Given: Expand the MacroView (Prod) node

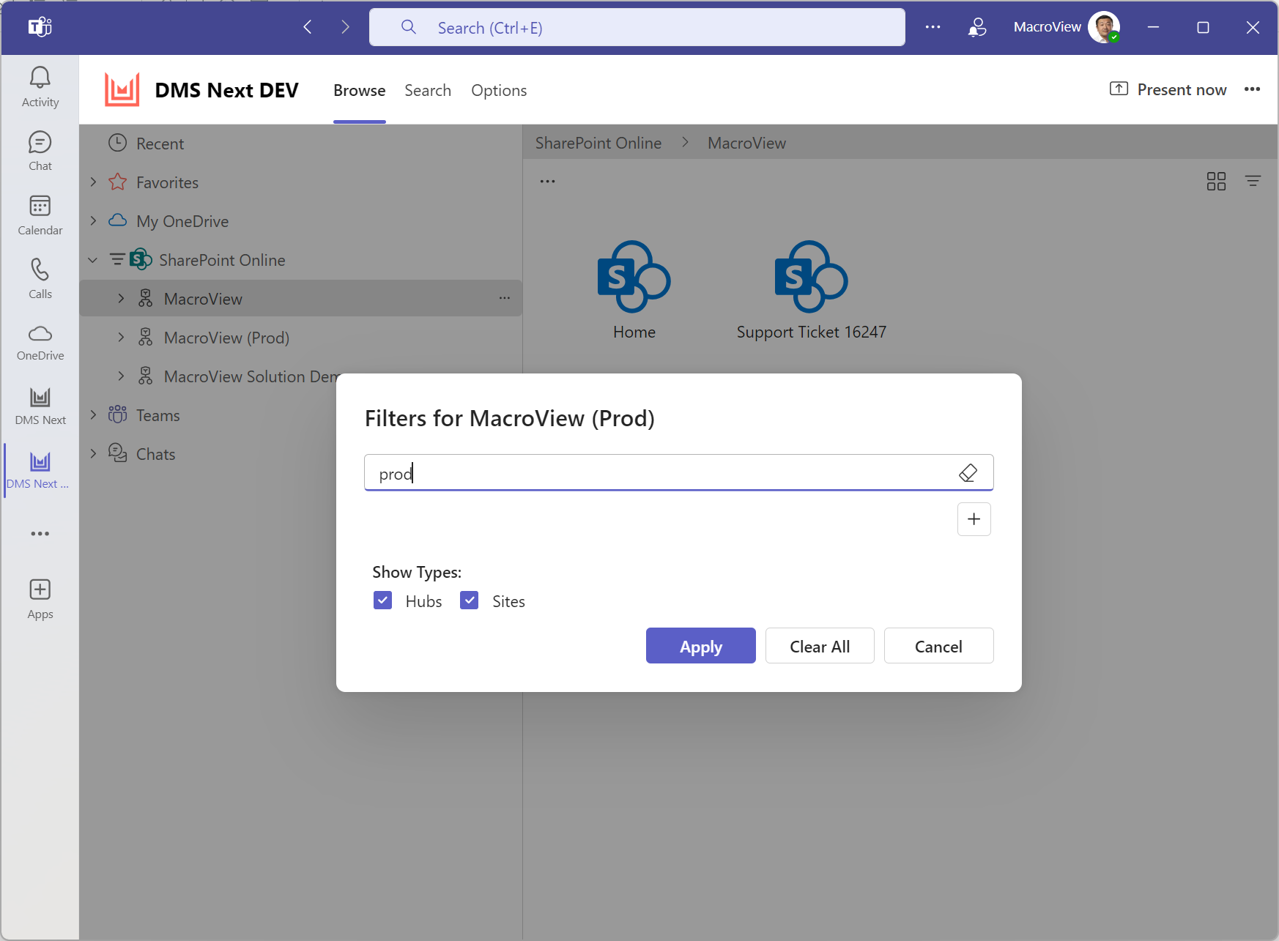Looking at the screenshot, I should point(121,337).
